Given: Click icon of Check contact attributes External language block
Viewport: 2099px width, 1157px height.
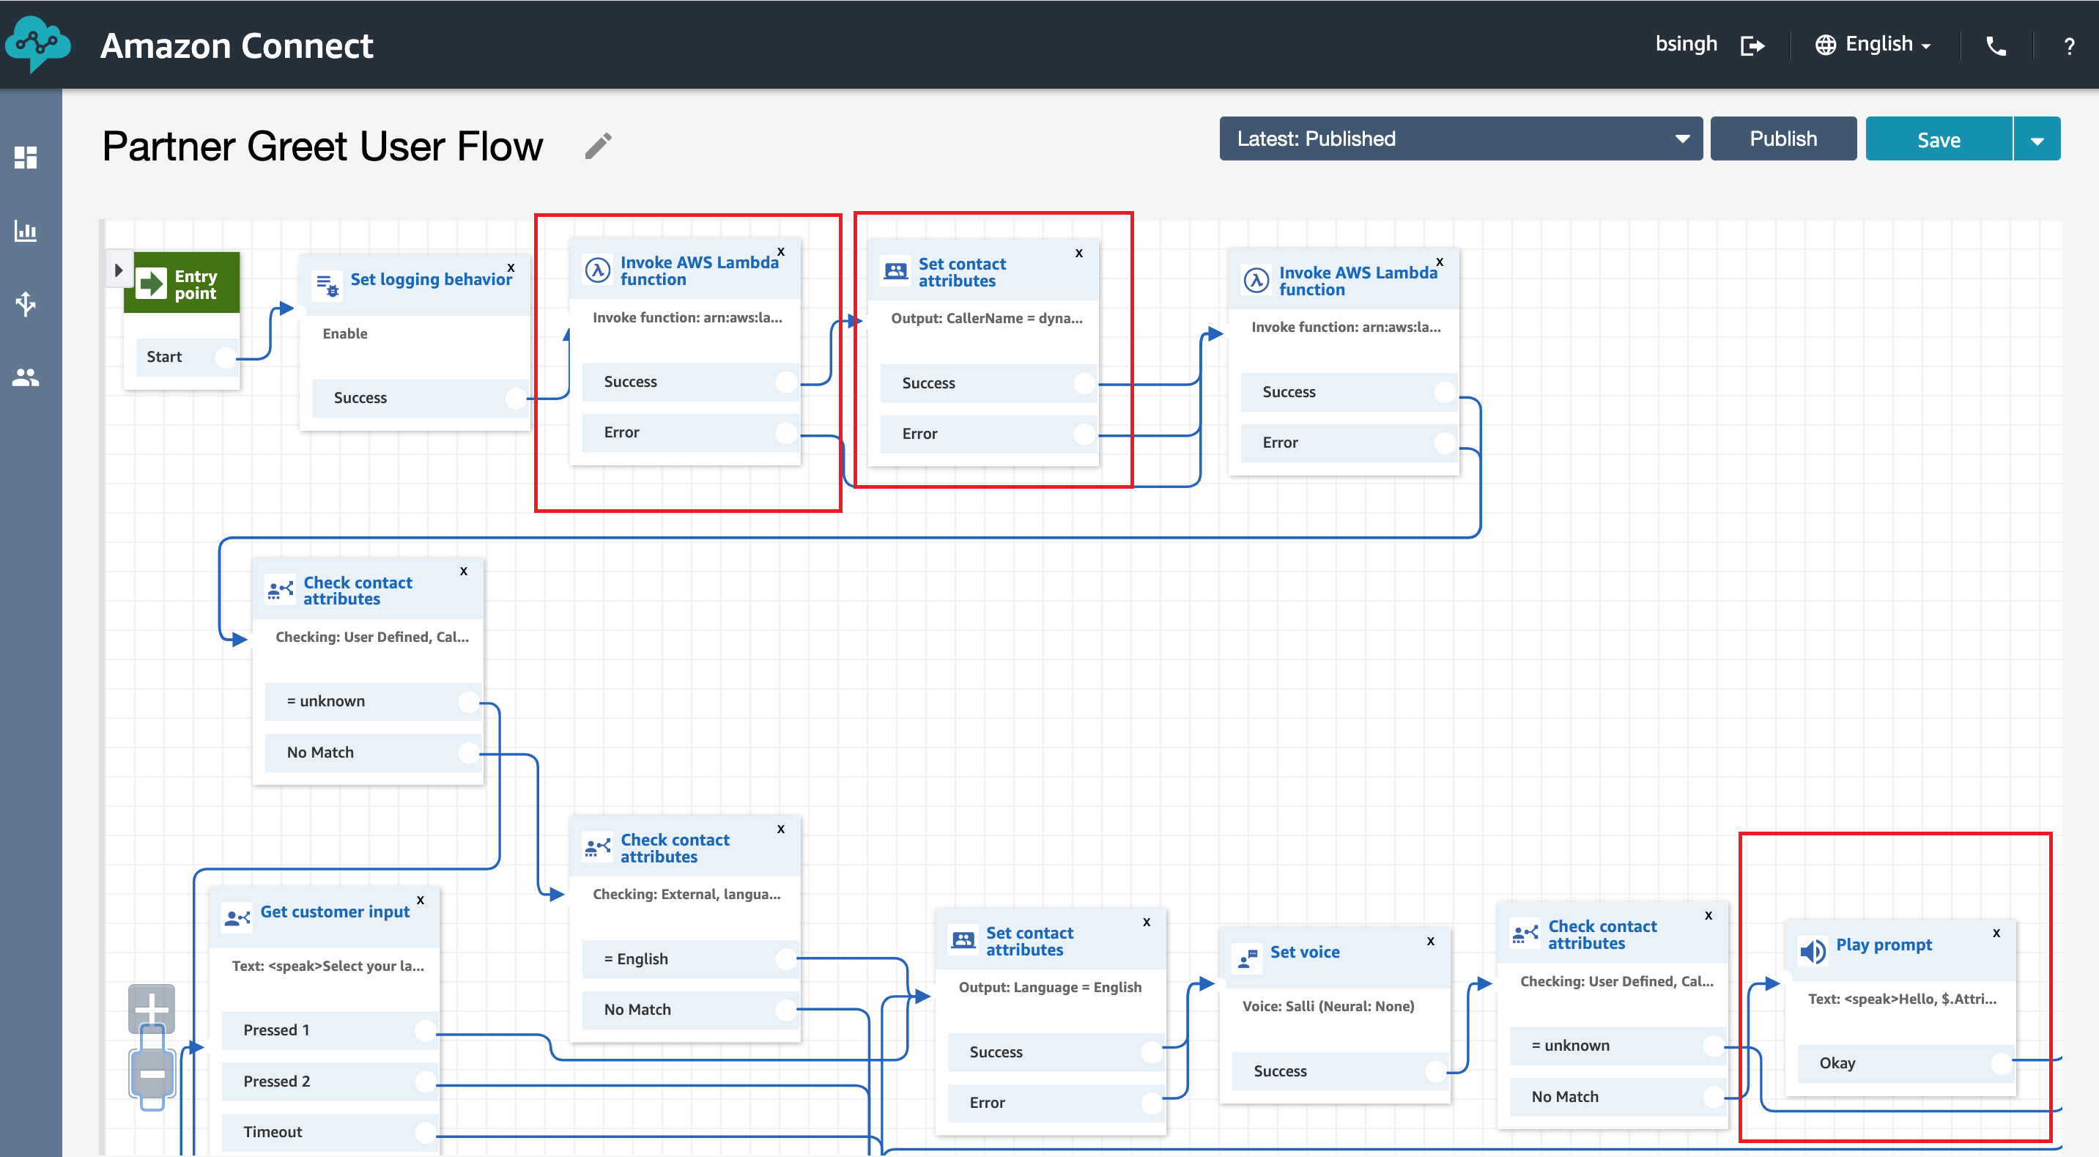Looking at the screenshot, I should (x=598, y=847).
